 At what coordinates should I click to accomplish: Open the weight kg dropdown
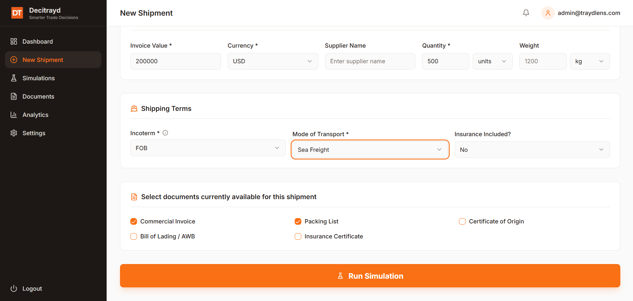coord(590,61)
